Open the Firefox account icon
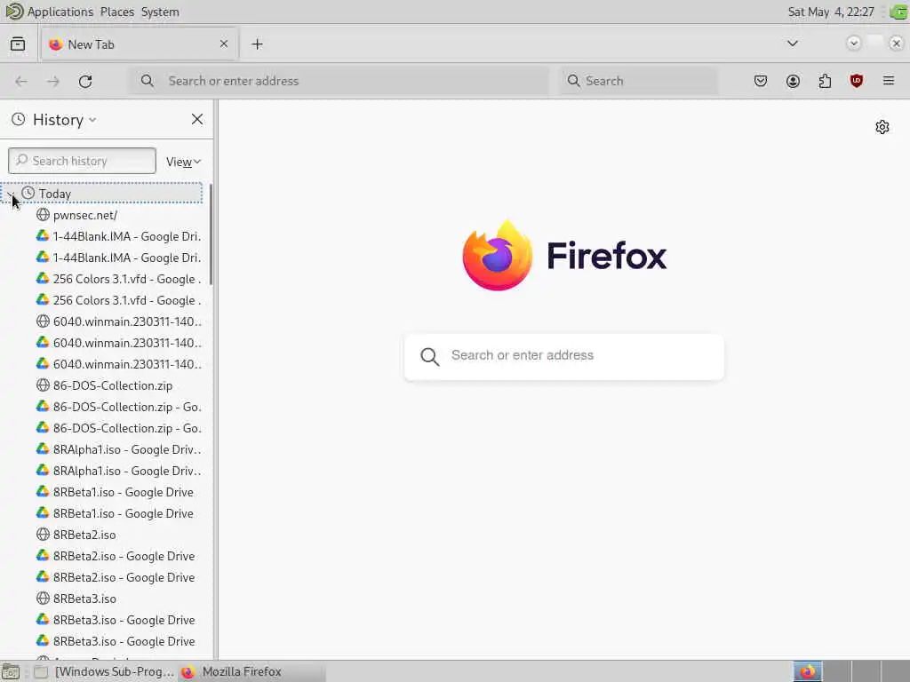This screenshot has height=682, width=910. [793, 81]
